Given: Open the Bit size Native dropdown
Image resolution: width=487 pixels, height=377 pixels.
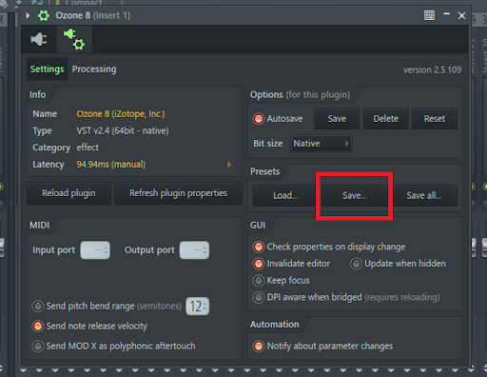Looking at the screenshot, I should coord(321,144).
